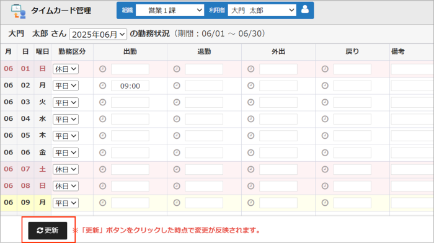The image size is (434, 243).
Task: Open the 勤務区分 dropdown for 06/01
Action: point(66,69)
